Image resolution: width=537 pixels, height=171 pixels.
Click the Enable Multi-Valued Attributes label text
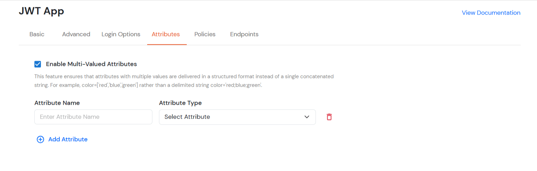91,64
